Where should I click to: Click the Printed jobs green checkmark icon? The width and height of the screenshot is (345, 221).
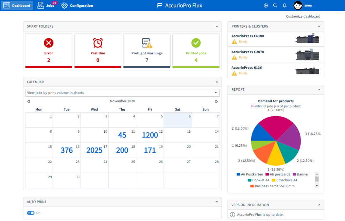[196, 43]
